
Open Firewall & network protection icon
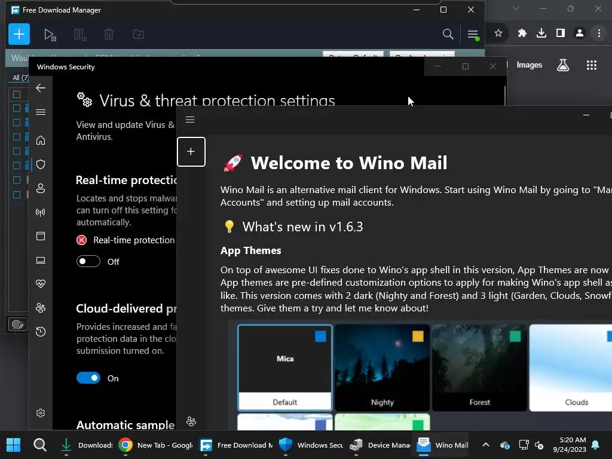click(x=41, y=212)
